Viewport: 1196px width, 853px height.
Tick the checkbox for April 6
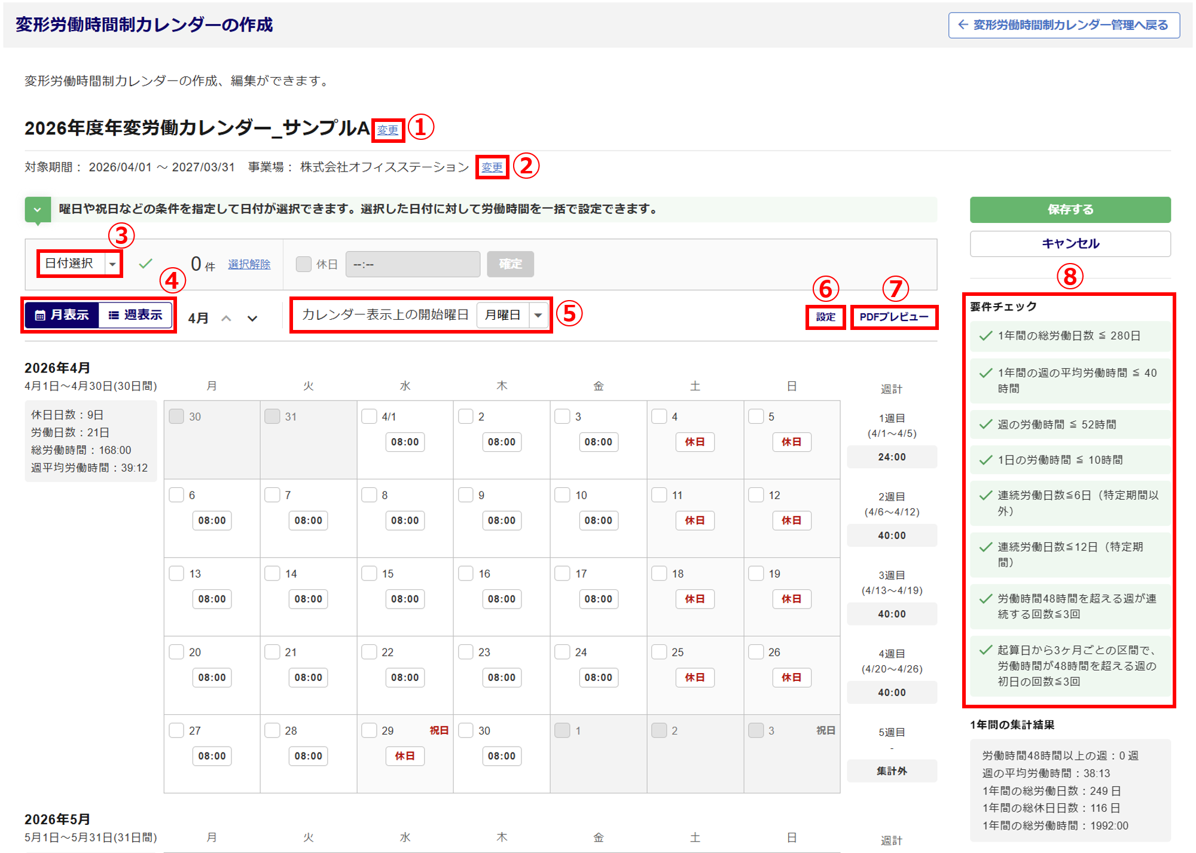[x=176, y=495]
